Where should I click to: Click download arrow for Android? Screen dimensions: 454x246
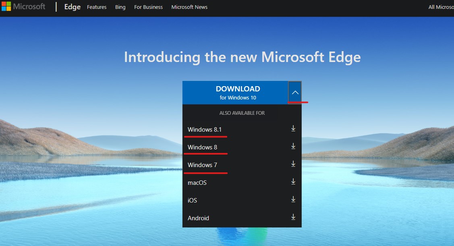tap(293, 217)
